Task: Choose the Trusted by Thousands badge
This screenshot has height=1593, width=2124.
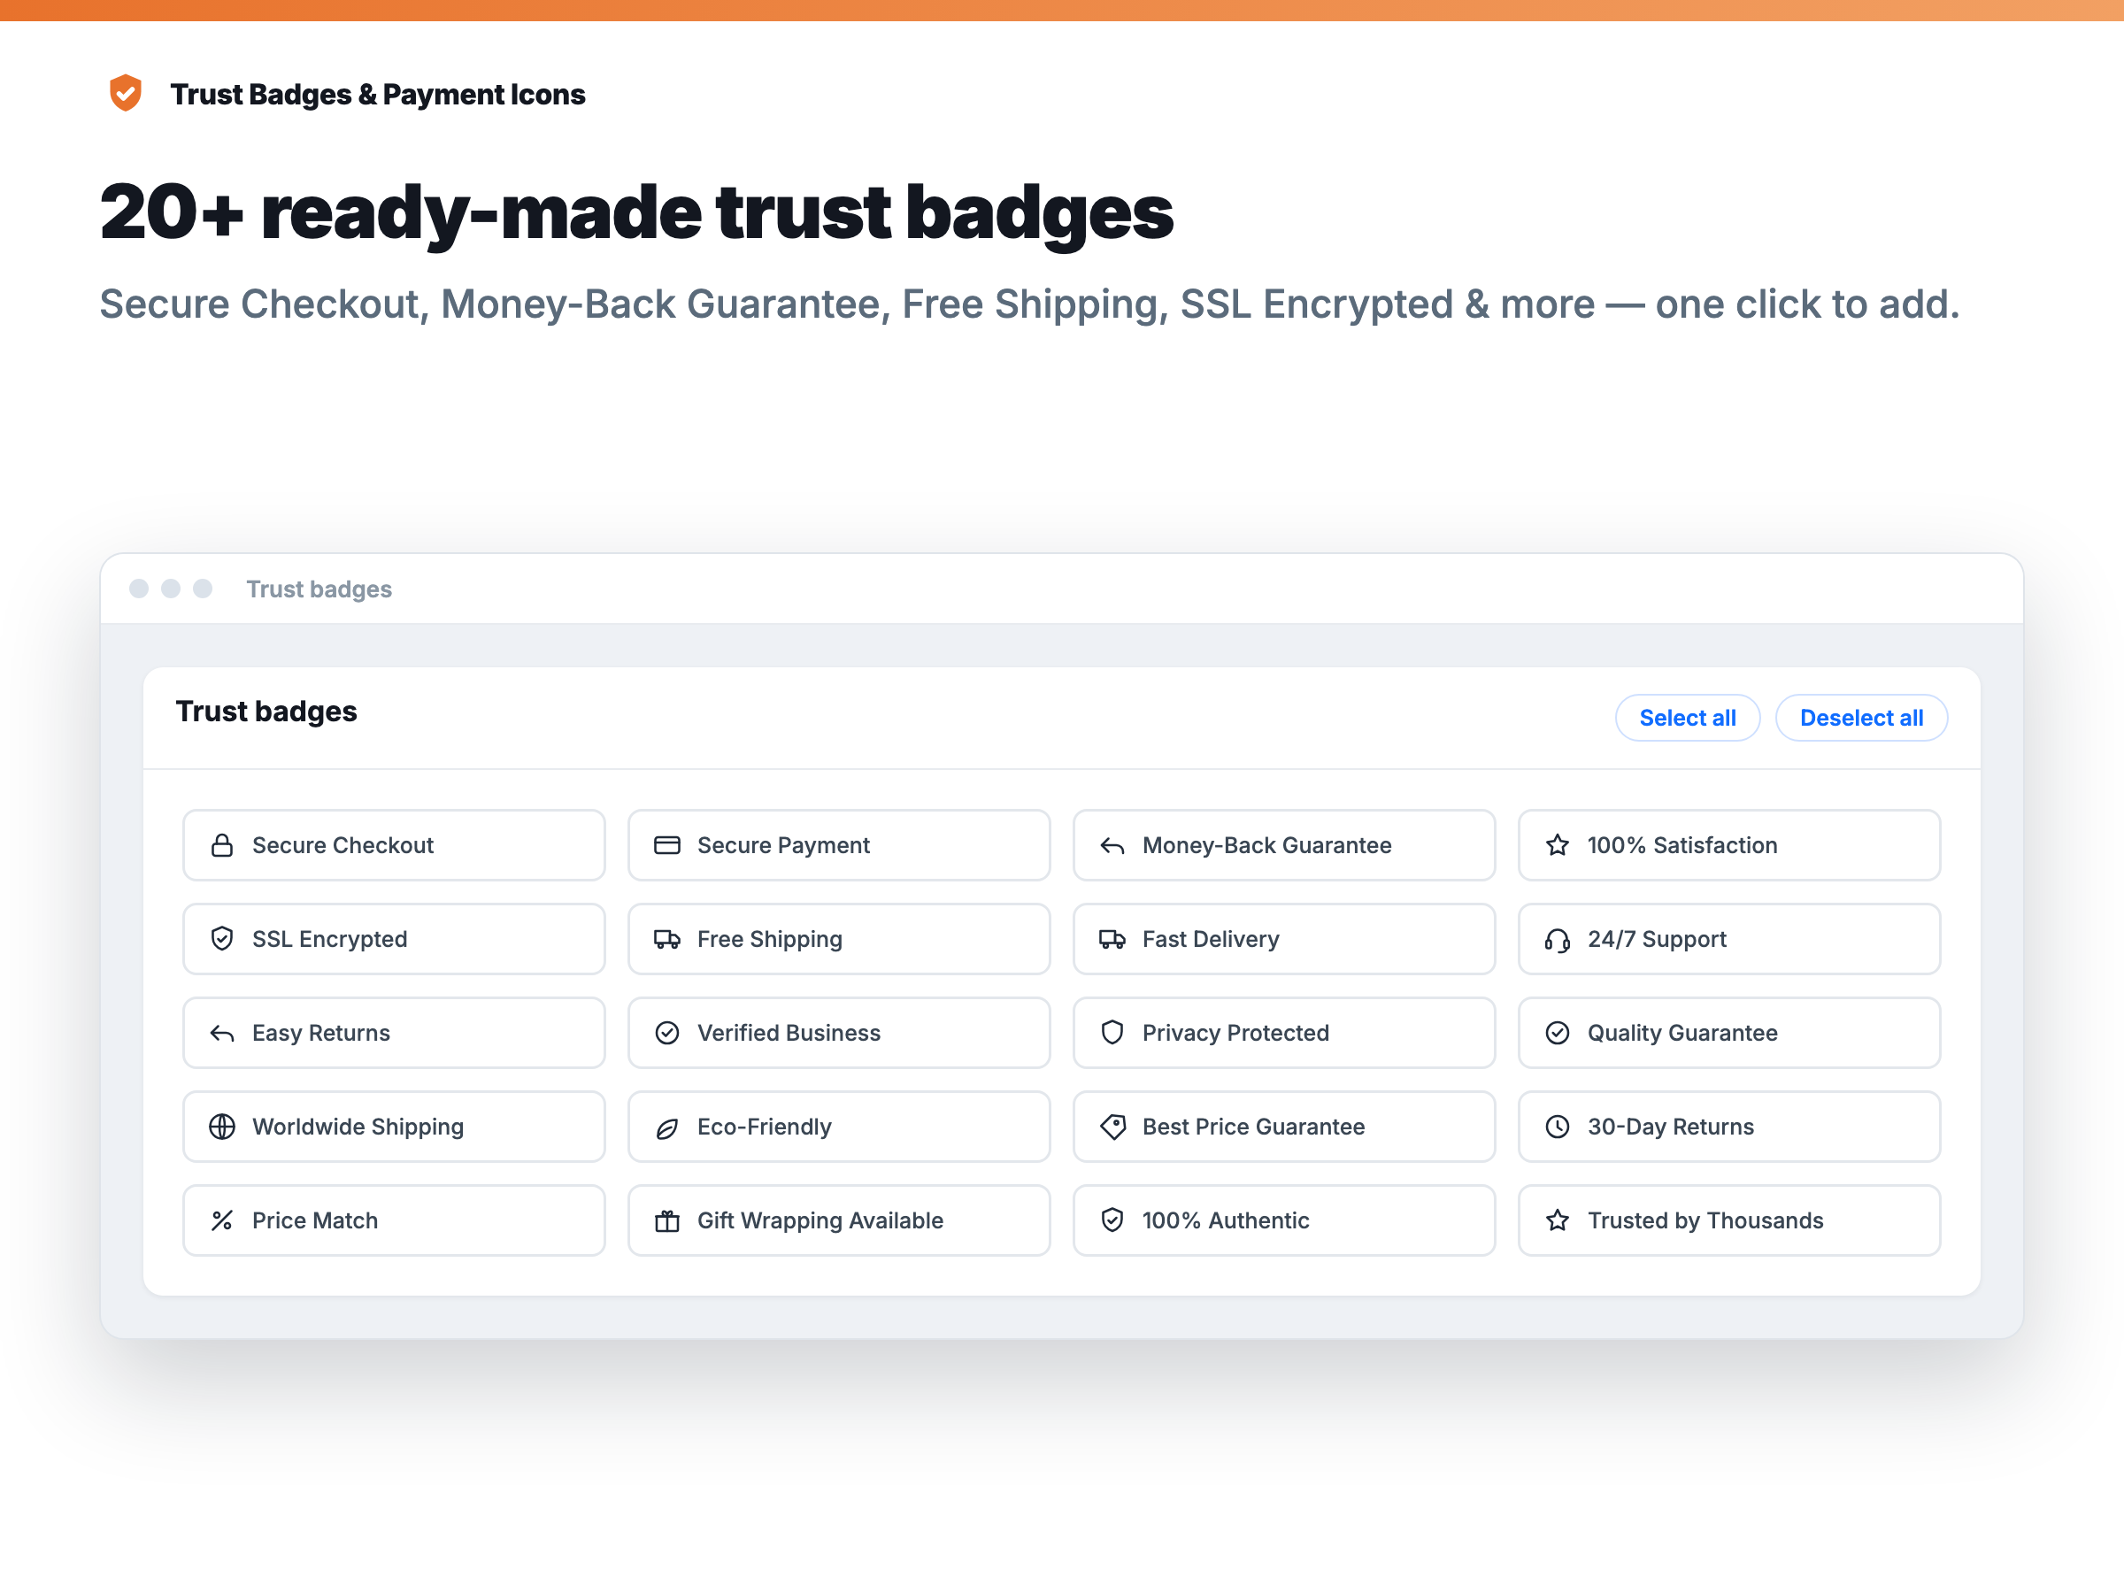Action: tap(1729, 1220)
